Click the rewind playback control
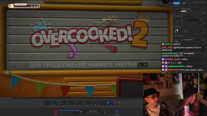Viewport: 207px width, 116px height. (x=61, y=113)
